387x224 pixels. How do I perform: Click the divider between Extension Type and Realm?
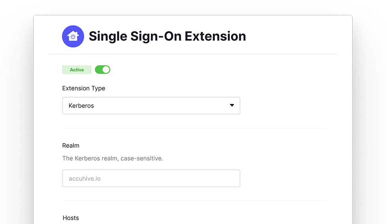tap(194, 128)
